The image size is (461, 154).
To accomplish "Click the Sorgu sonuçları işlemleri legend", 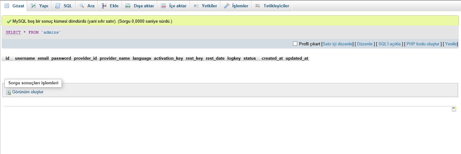I will 33,83.
